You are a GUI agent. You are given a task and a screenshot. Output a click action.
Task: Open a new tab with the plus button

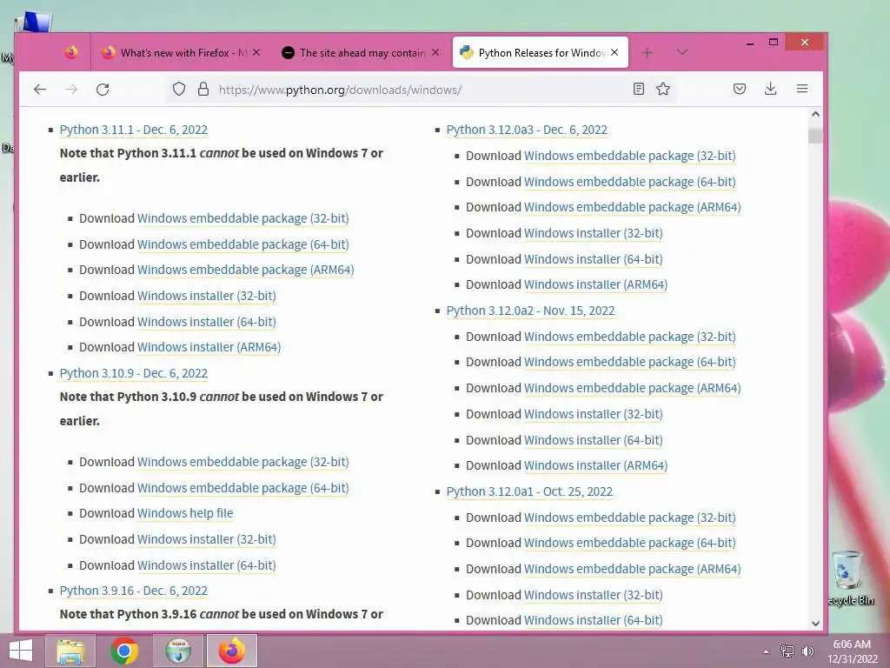(x=647, y=53)
